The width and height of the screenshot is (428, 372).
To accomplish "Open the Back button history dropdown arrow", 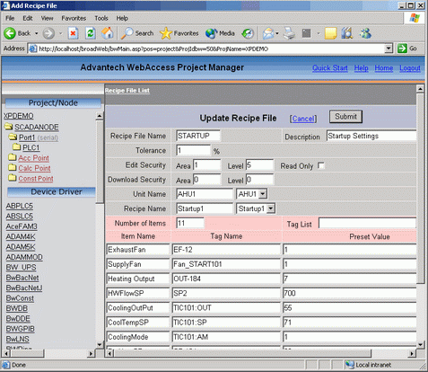I will pyautogui.click(x=37, y=33).
